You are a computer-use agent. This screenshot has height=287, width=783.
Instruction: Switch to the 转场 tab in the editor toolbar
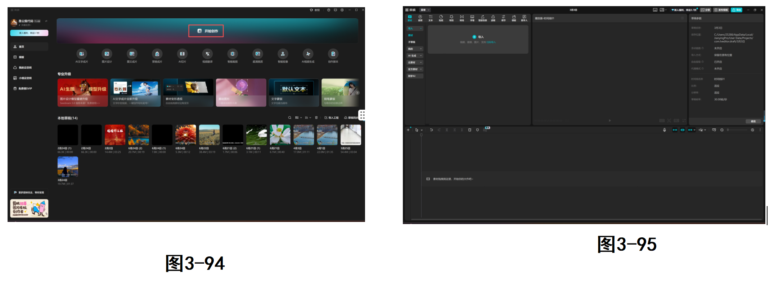click(462, 18)
